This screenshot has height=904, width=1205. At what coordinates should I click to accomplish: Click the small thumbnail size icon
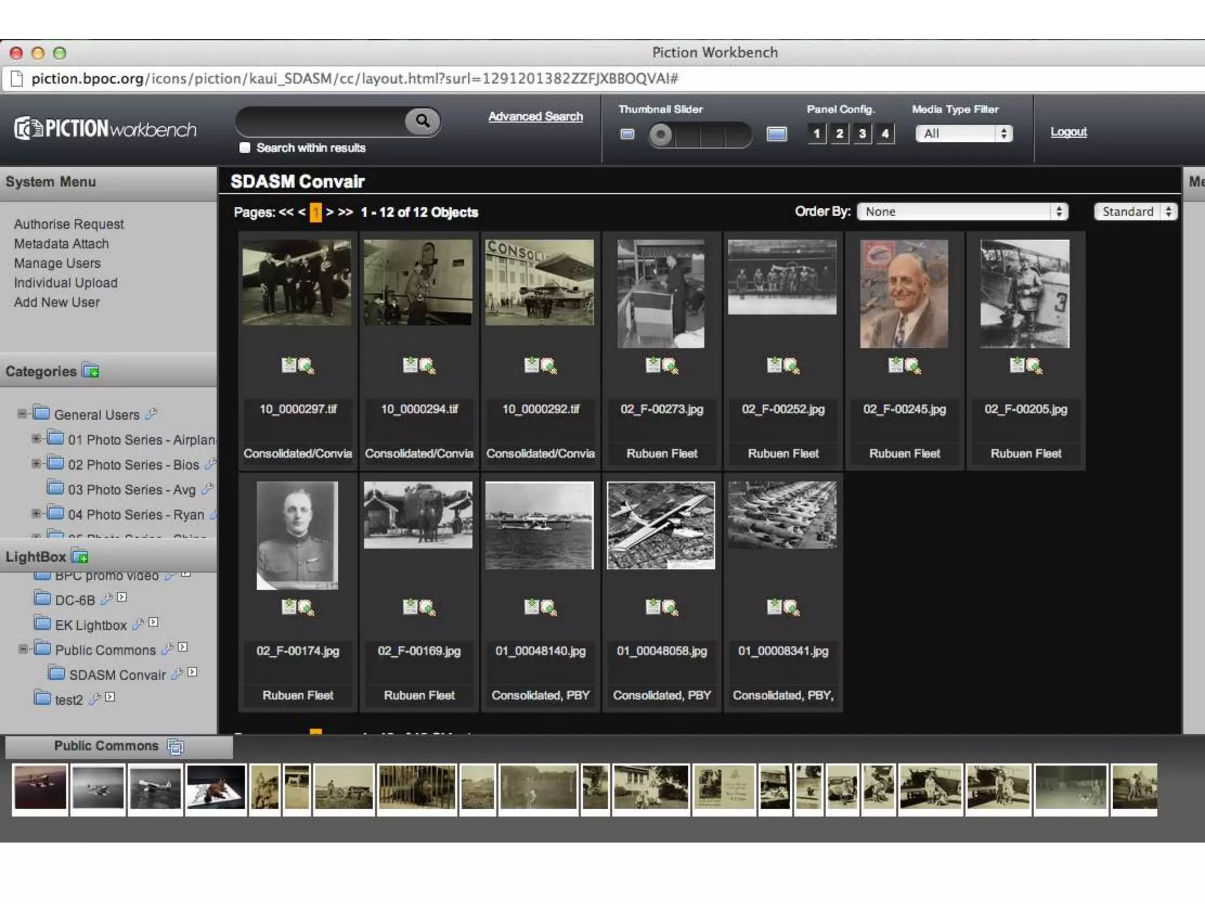627,134
